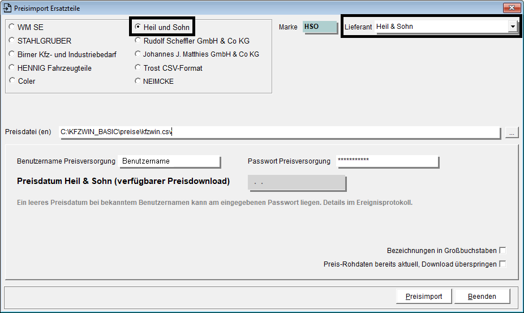Close the Preisimport Ersatzteile window
Screen dimensions: 524x313
pyautogui.click(x=512, y=8)
